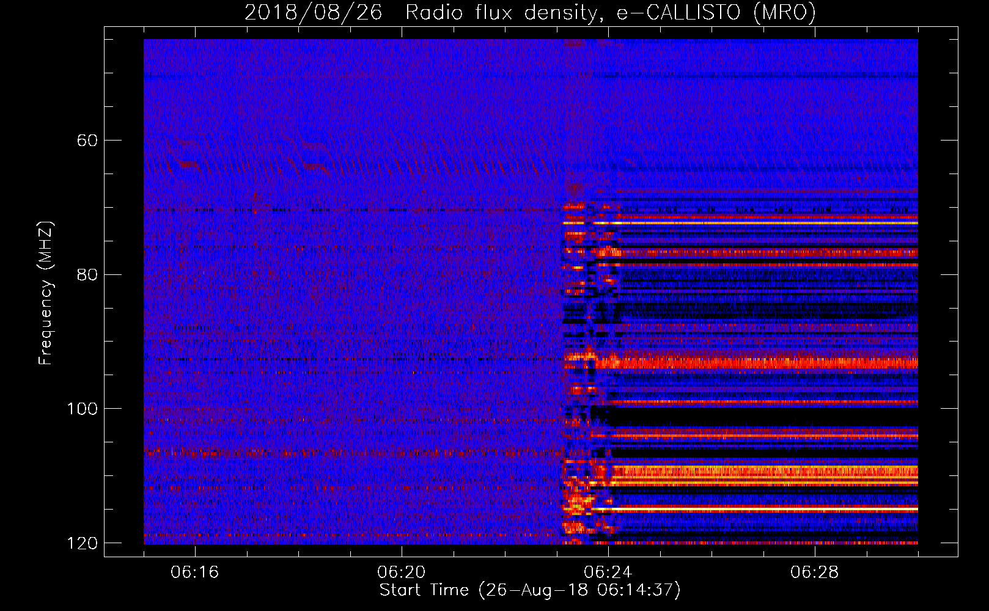Screen dimensions: 989x611
Task: Click the 06:16 time tick label
Action: [x=195, y=573]
